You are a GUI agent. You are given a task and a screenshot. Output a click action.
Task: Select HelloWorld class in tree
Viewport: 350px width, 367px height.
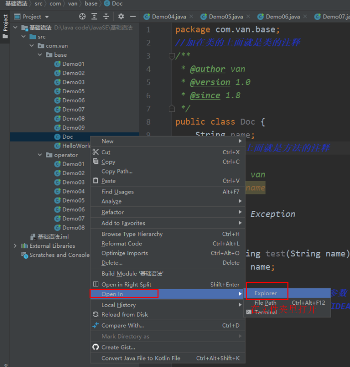pyautogui.click(x=76, y=146)
